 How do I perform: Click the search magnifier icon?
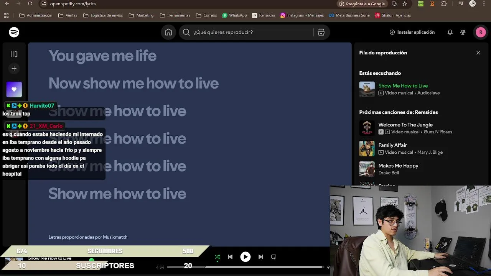186,32
